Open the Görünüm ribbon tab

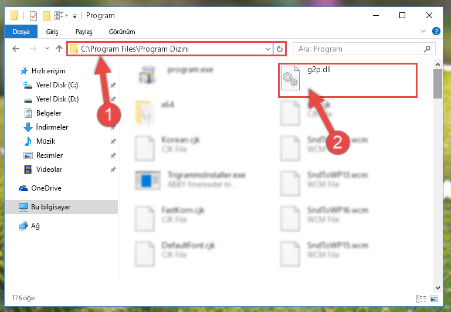coord(122,32)
